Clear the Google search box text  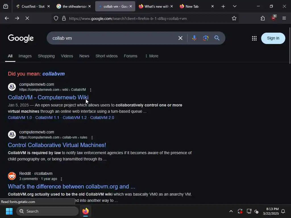point(180,38)
